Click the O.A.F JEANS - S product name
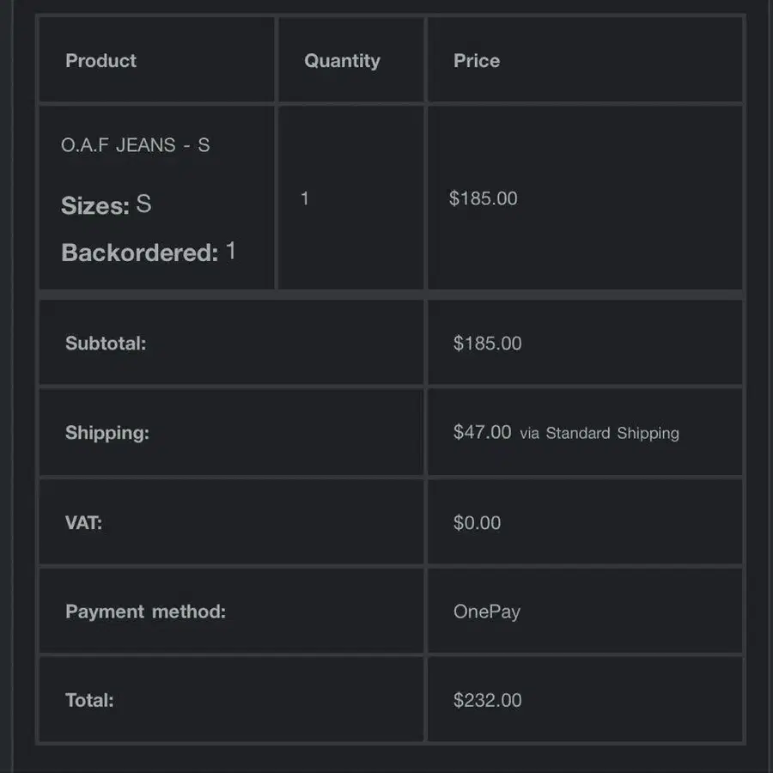The width and height of the screenshot is (773, 773). tap(135, 145)
